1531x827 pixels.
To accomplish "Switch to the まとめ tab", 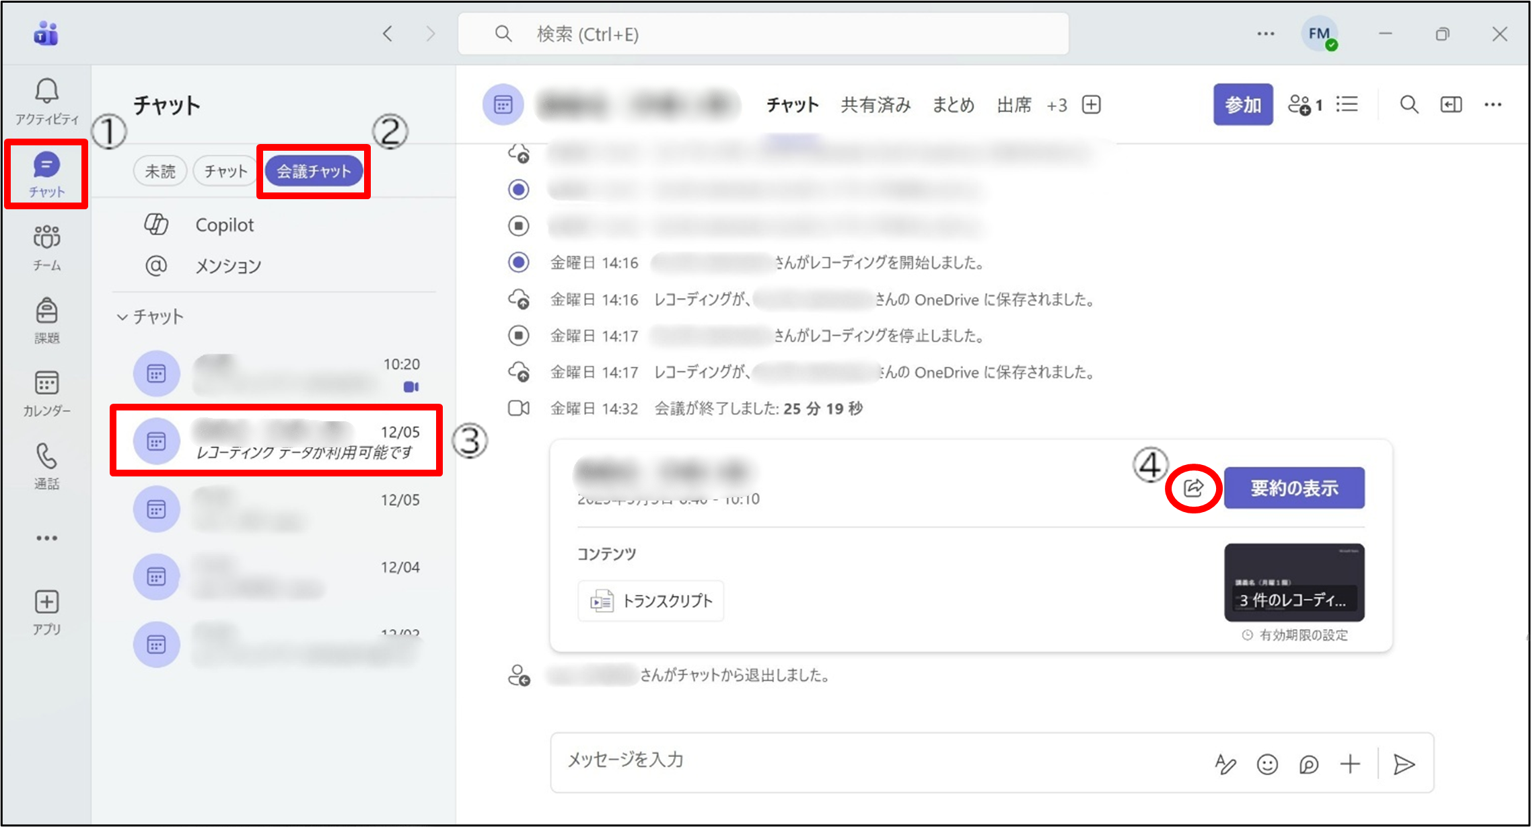I will [953, 106].
